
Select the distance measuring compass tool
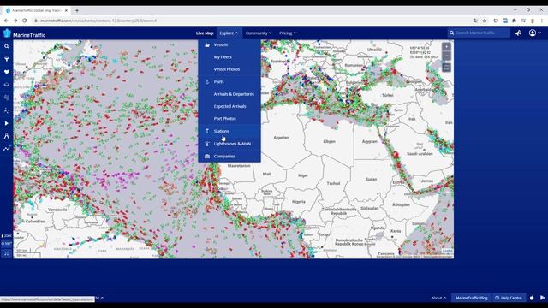click(x=6, y=136)
